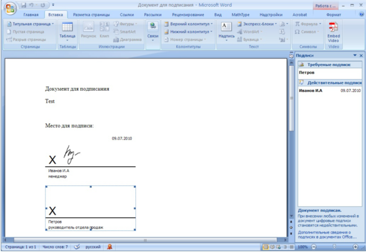The image size is (366, 252).
Task: Add a Буквица drop cap
Action: [249, 40]
